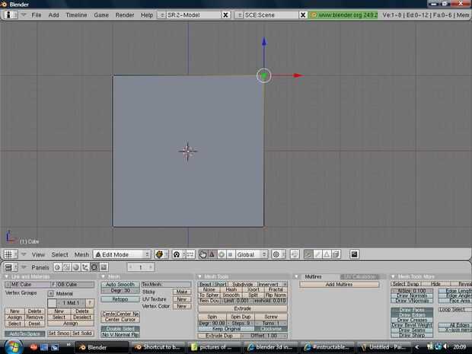This screenshot has height=354, width=472.
Task: Open the Logic context panel icon
Action: pos(58,267)
